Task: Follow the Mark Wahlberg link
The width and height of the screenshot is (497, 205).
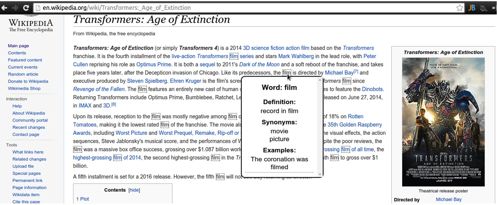Action: coord(296,56)
